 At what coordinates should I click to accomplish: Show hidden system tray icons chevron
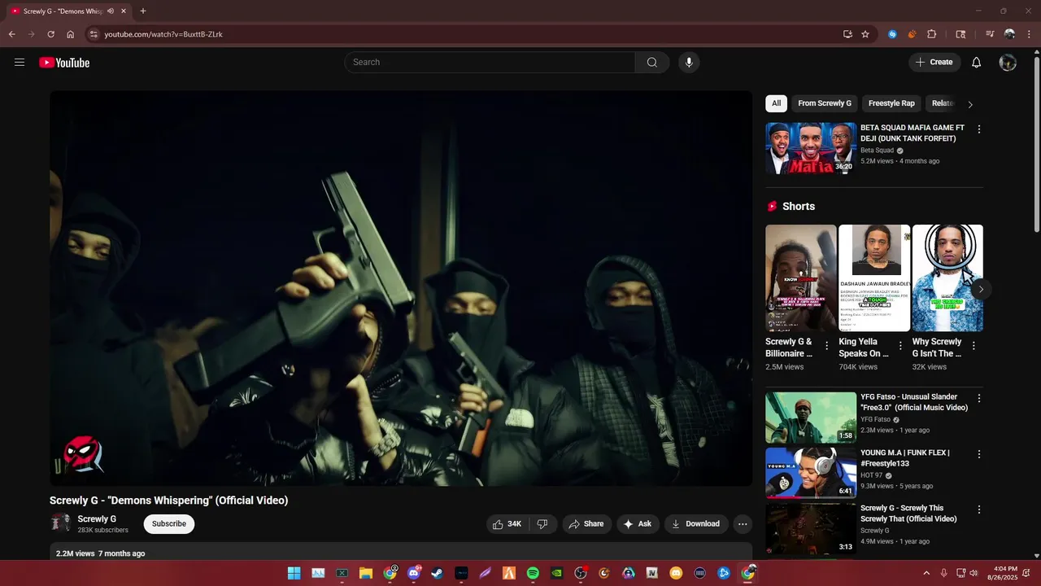point(926,573)
